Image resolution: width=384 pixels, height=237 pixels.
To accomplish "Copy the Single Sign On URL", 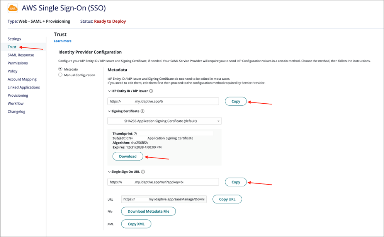I will click(x=236, y=182).
